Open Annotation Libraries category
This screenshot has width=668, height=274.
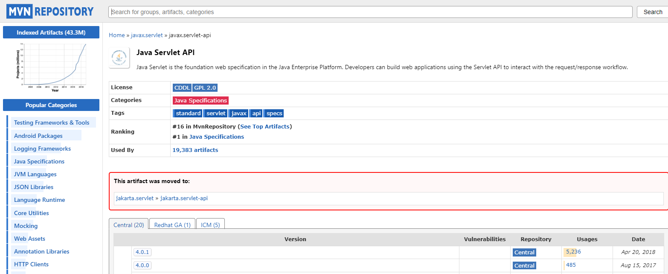point(41,251)
